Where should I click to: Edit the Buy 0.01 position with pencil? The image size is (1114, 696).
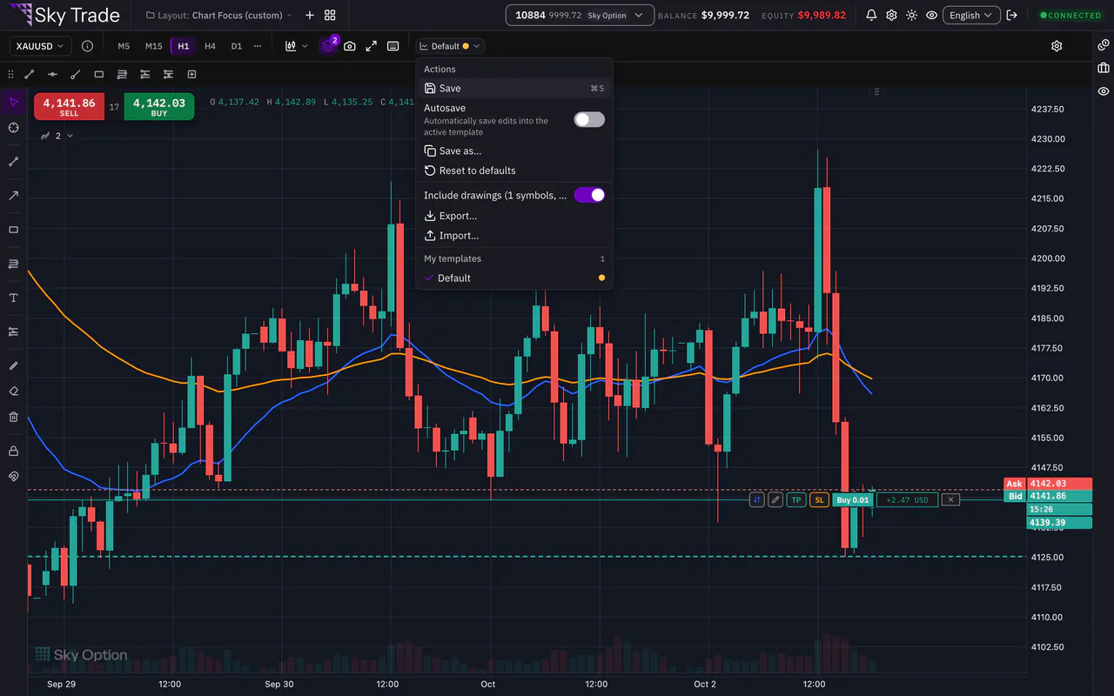click(x=775, y=500)
